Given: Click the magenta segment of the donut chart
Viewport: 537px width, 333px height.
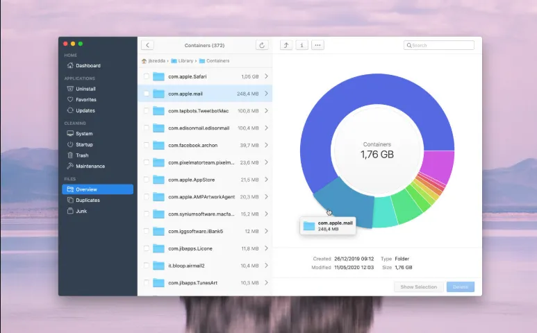Looking at the screenshot, I should pos(438,165).
